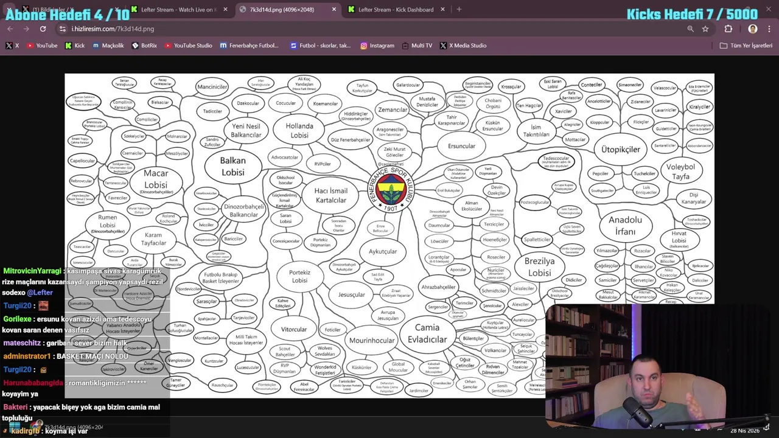Open the Instagram bookmark
Screen dimensions: 779x438
pos(377,46)
